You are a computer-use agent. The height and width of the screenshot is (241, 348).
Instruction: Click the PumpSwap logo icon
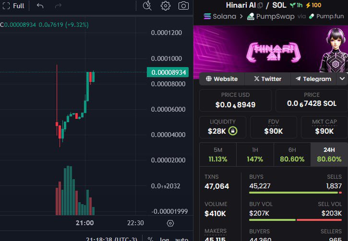pos(251,16)
